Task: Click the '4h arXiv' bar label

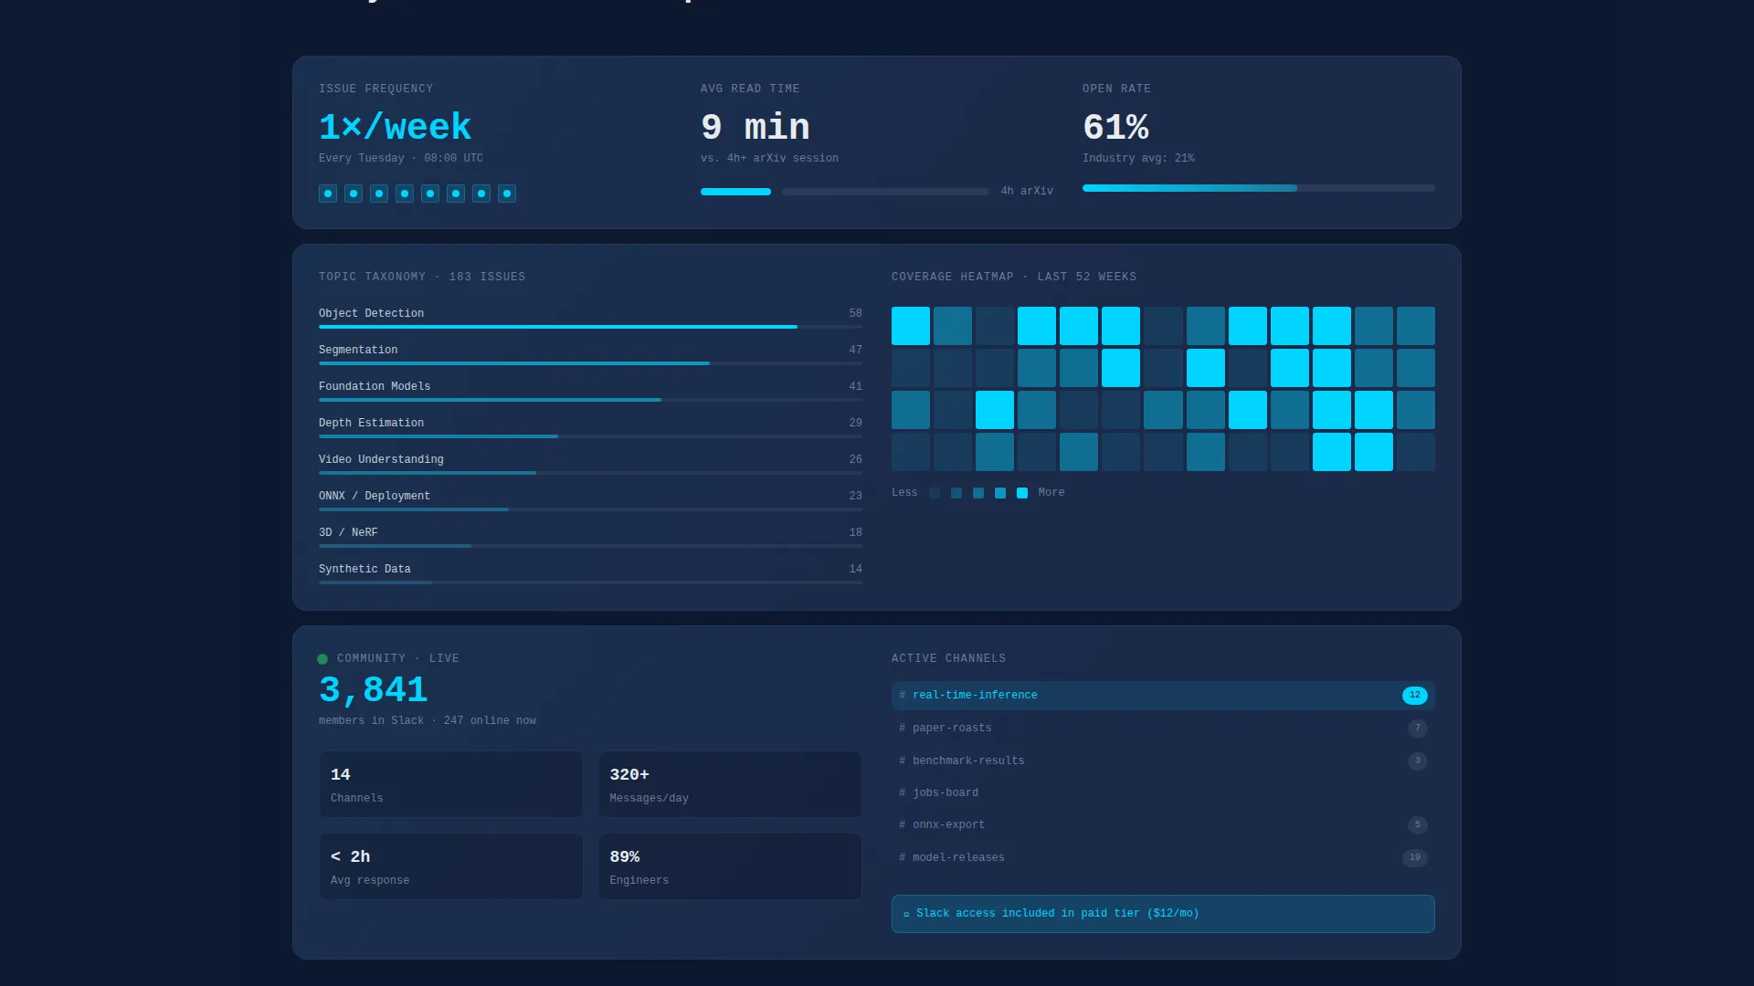Action: pos(1027,191)
